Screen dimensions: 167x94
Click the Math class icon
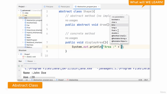pos(26,38)
